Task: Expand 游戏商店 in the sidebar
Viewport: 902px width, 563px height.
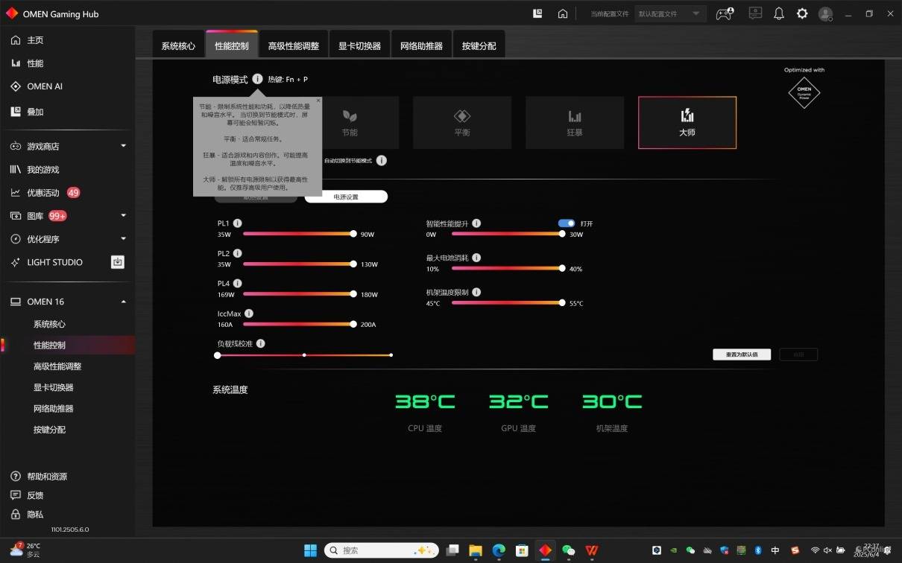Action: pos(124,146)
